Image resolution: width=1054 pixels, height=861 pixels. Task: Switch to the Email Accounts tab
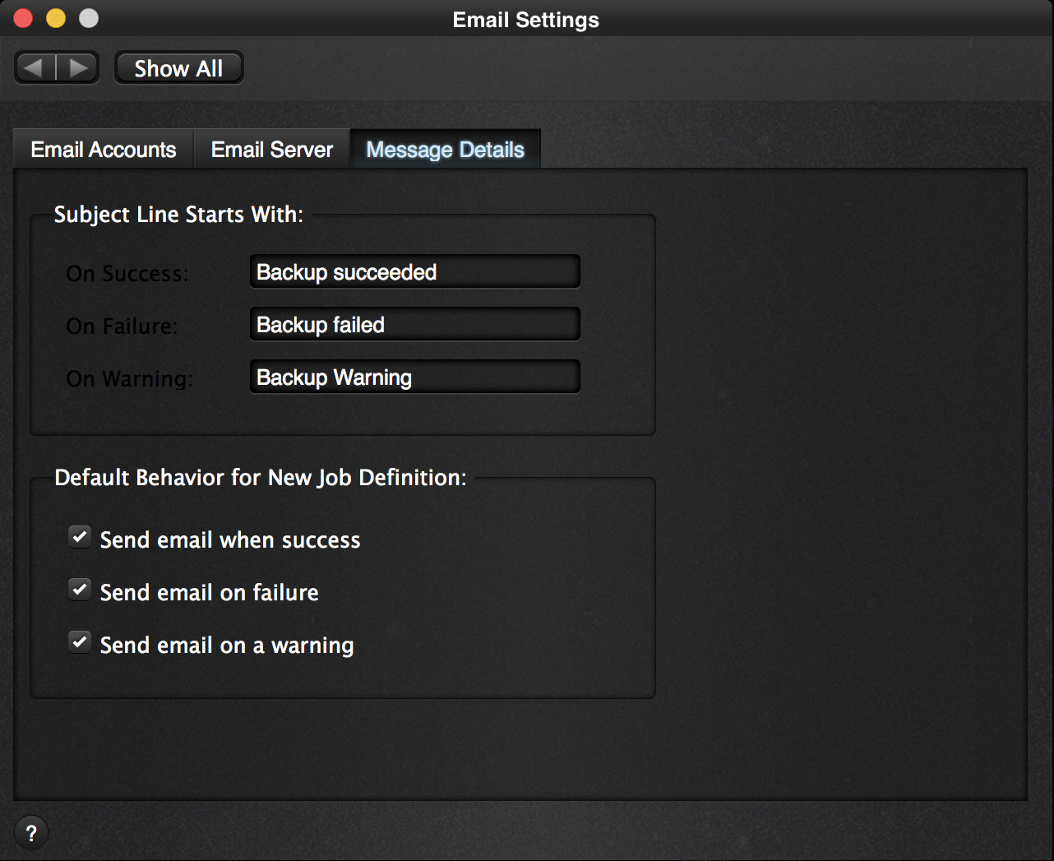tap(104, 150)
